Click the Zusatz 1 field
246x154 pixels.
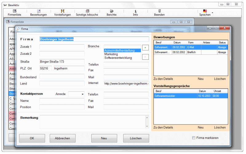coord(62,47)
